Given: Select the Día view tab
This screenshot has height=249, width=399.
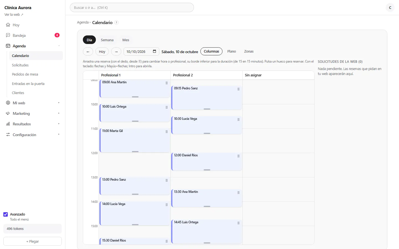Looking at the screenshot, I should 89,40.
